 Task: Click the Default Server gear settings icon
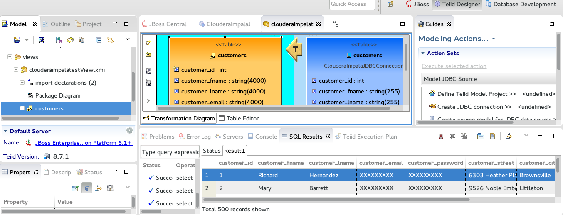coord(130,130)
